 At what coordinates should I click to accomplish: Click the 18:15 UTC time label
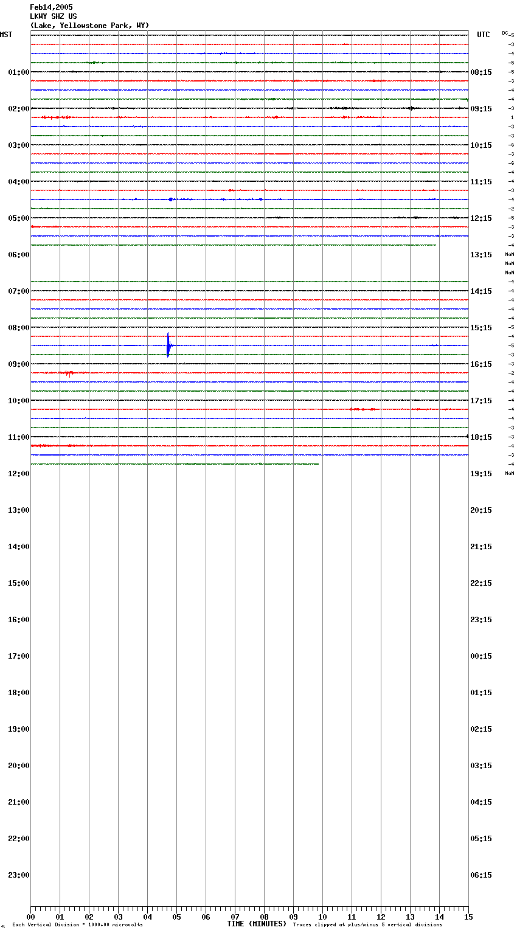click(x=481, y=437)
